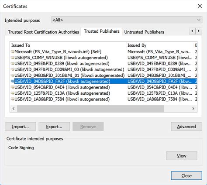Close the Certificates dialog with Close button

[186, 175]
